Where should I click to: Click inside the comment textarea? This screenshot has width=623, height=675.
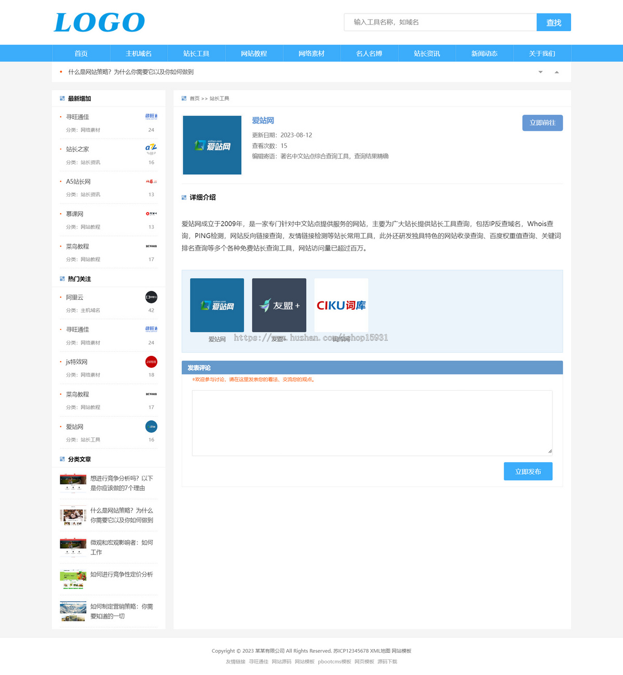tap(372, 422)
